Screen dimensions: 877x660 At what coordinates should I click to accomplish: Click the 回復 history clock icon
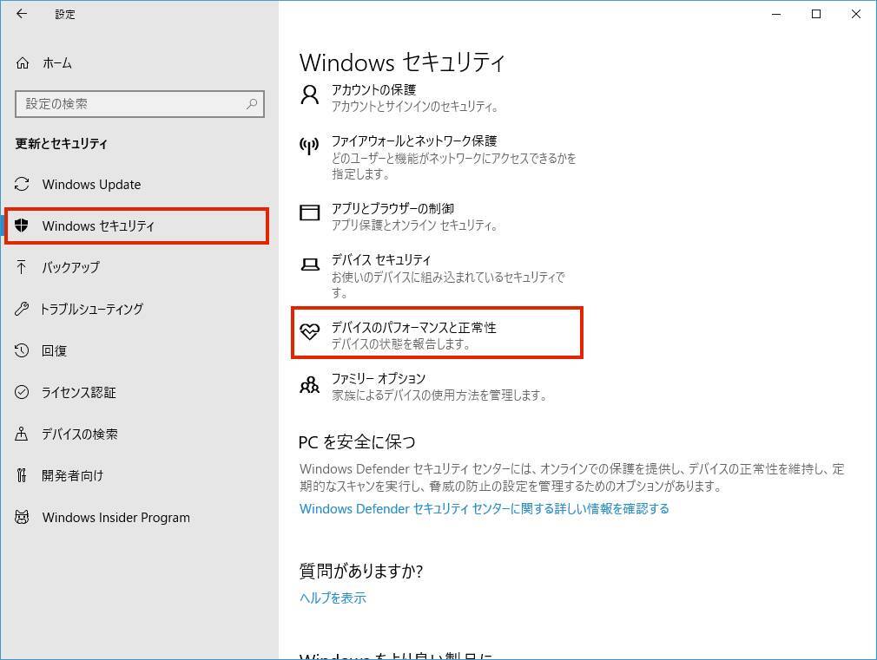22,350
